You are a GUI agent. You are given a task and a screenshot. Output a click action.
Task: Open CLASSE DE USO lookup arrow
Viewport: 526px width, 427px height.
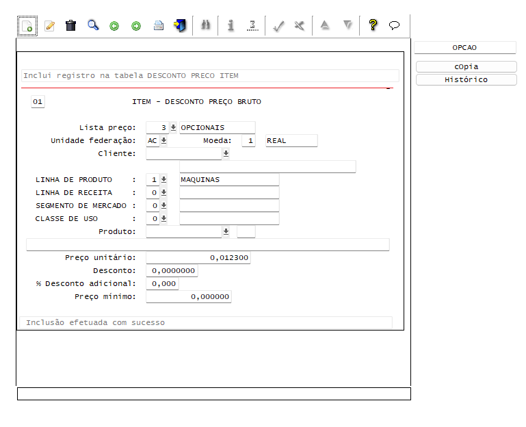click(x=163, y=218)
